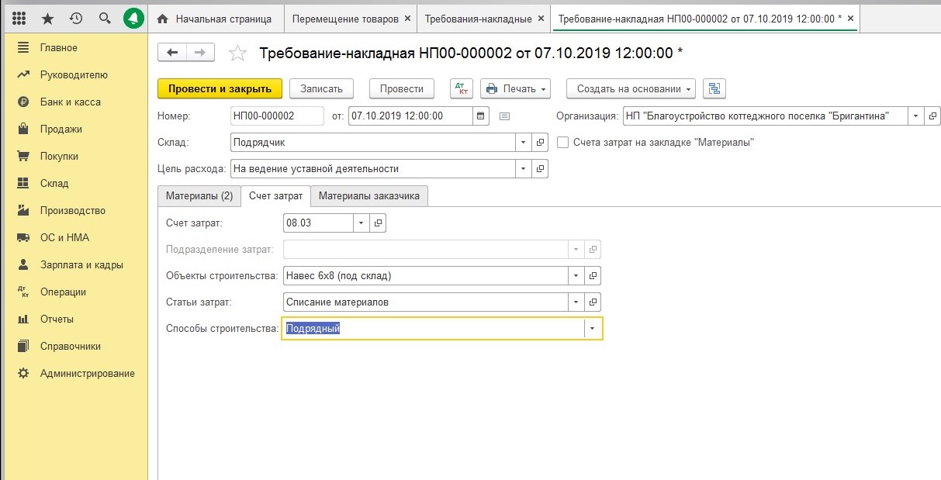Image resolution: width=941 pixels, height=480 pixels.
Task: Enable Счета затрат на закладке Материалы checkbox
Action: pos(562,143)
